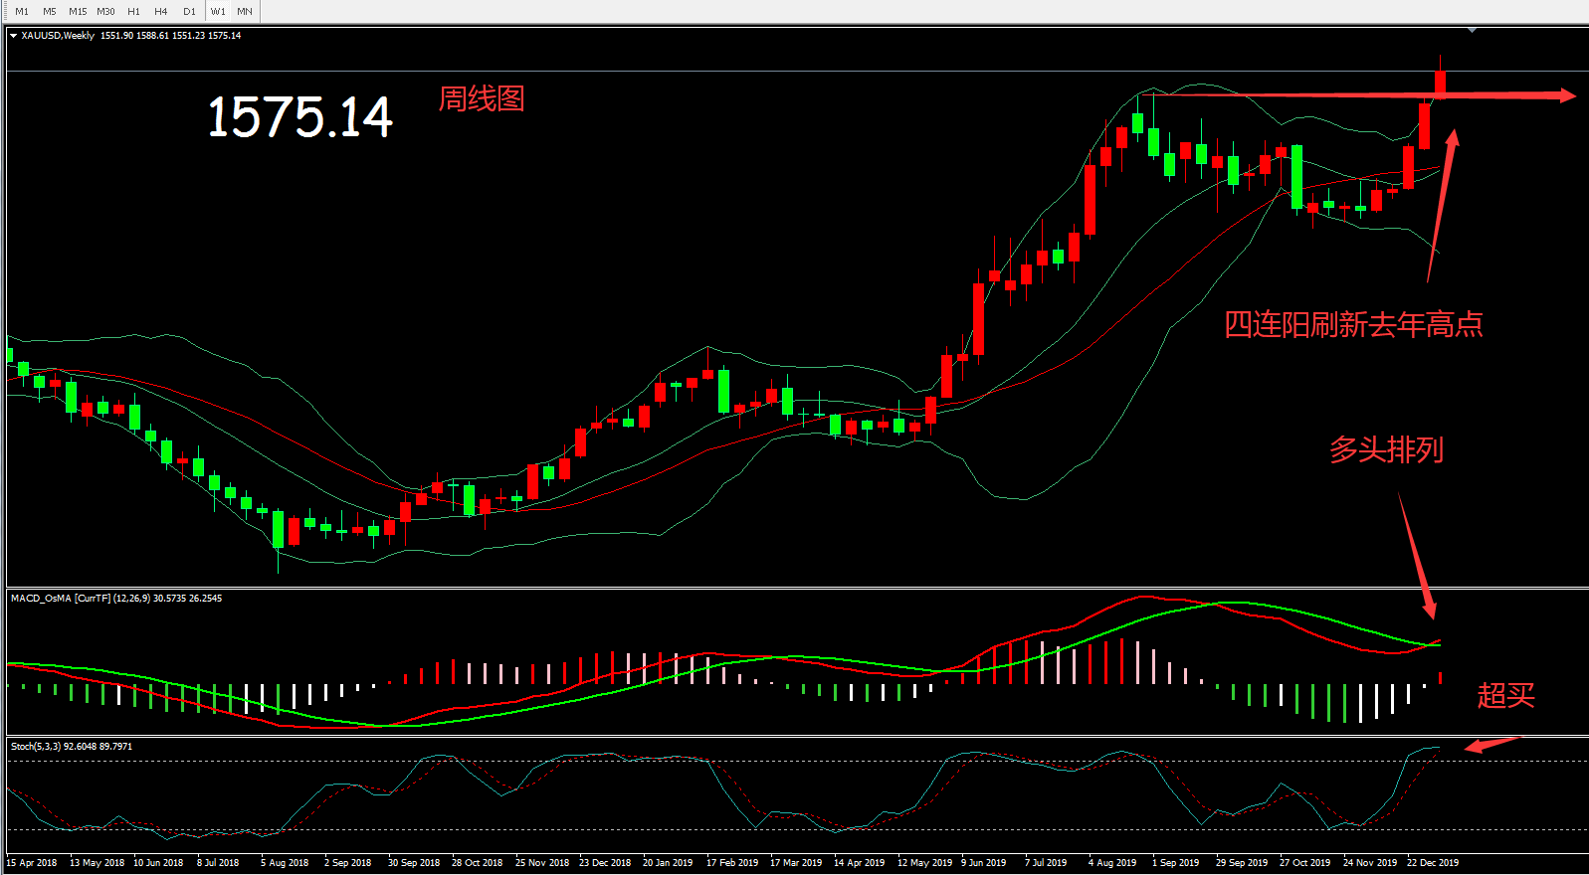
Task: Click the 23 Dec 2018 date label
Action: (x=605, y=863)
